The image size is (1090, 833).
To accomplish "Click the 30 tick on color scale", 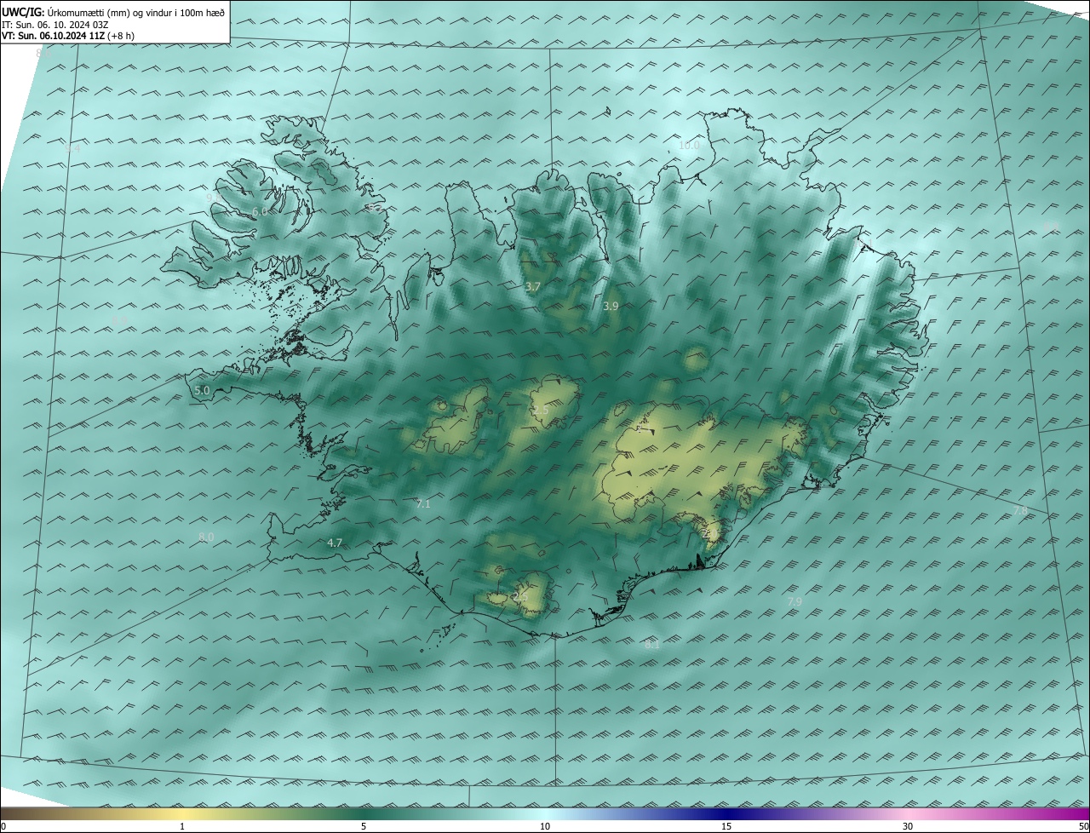I will pyautogui.click(x=908, y=826).
